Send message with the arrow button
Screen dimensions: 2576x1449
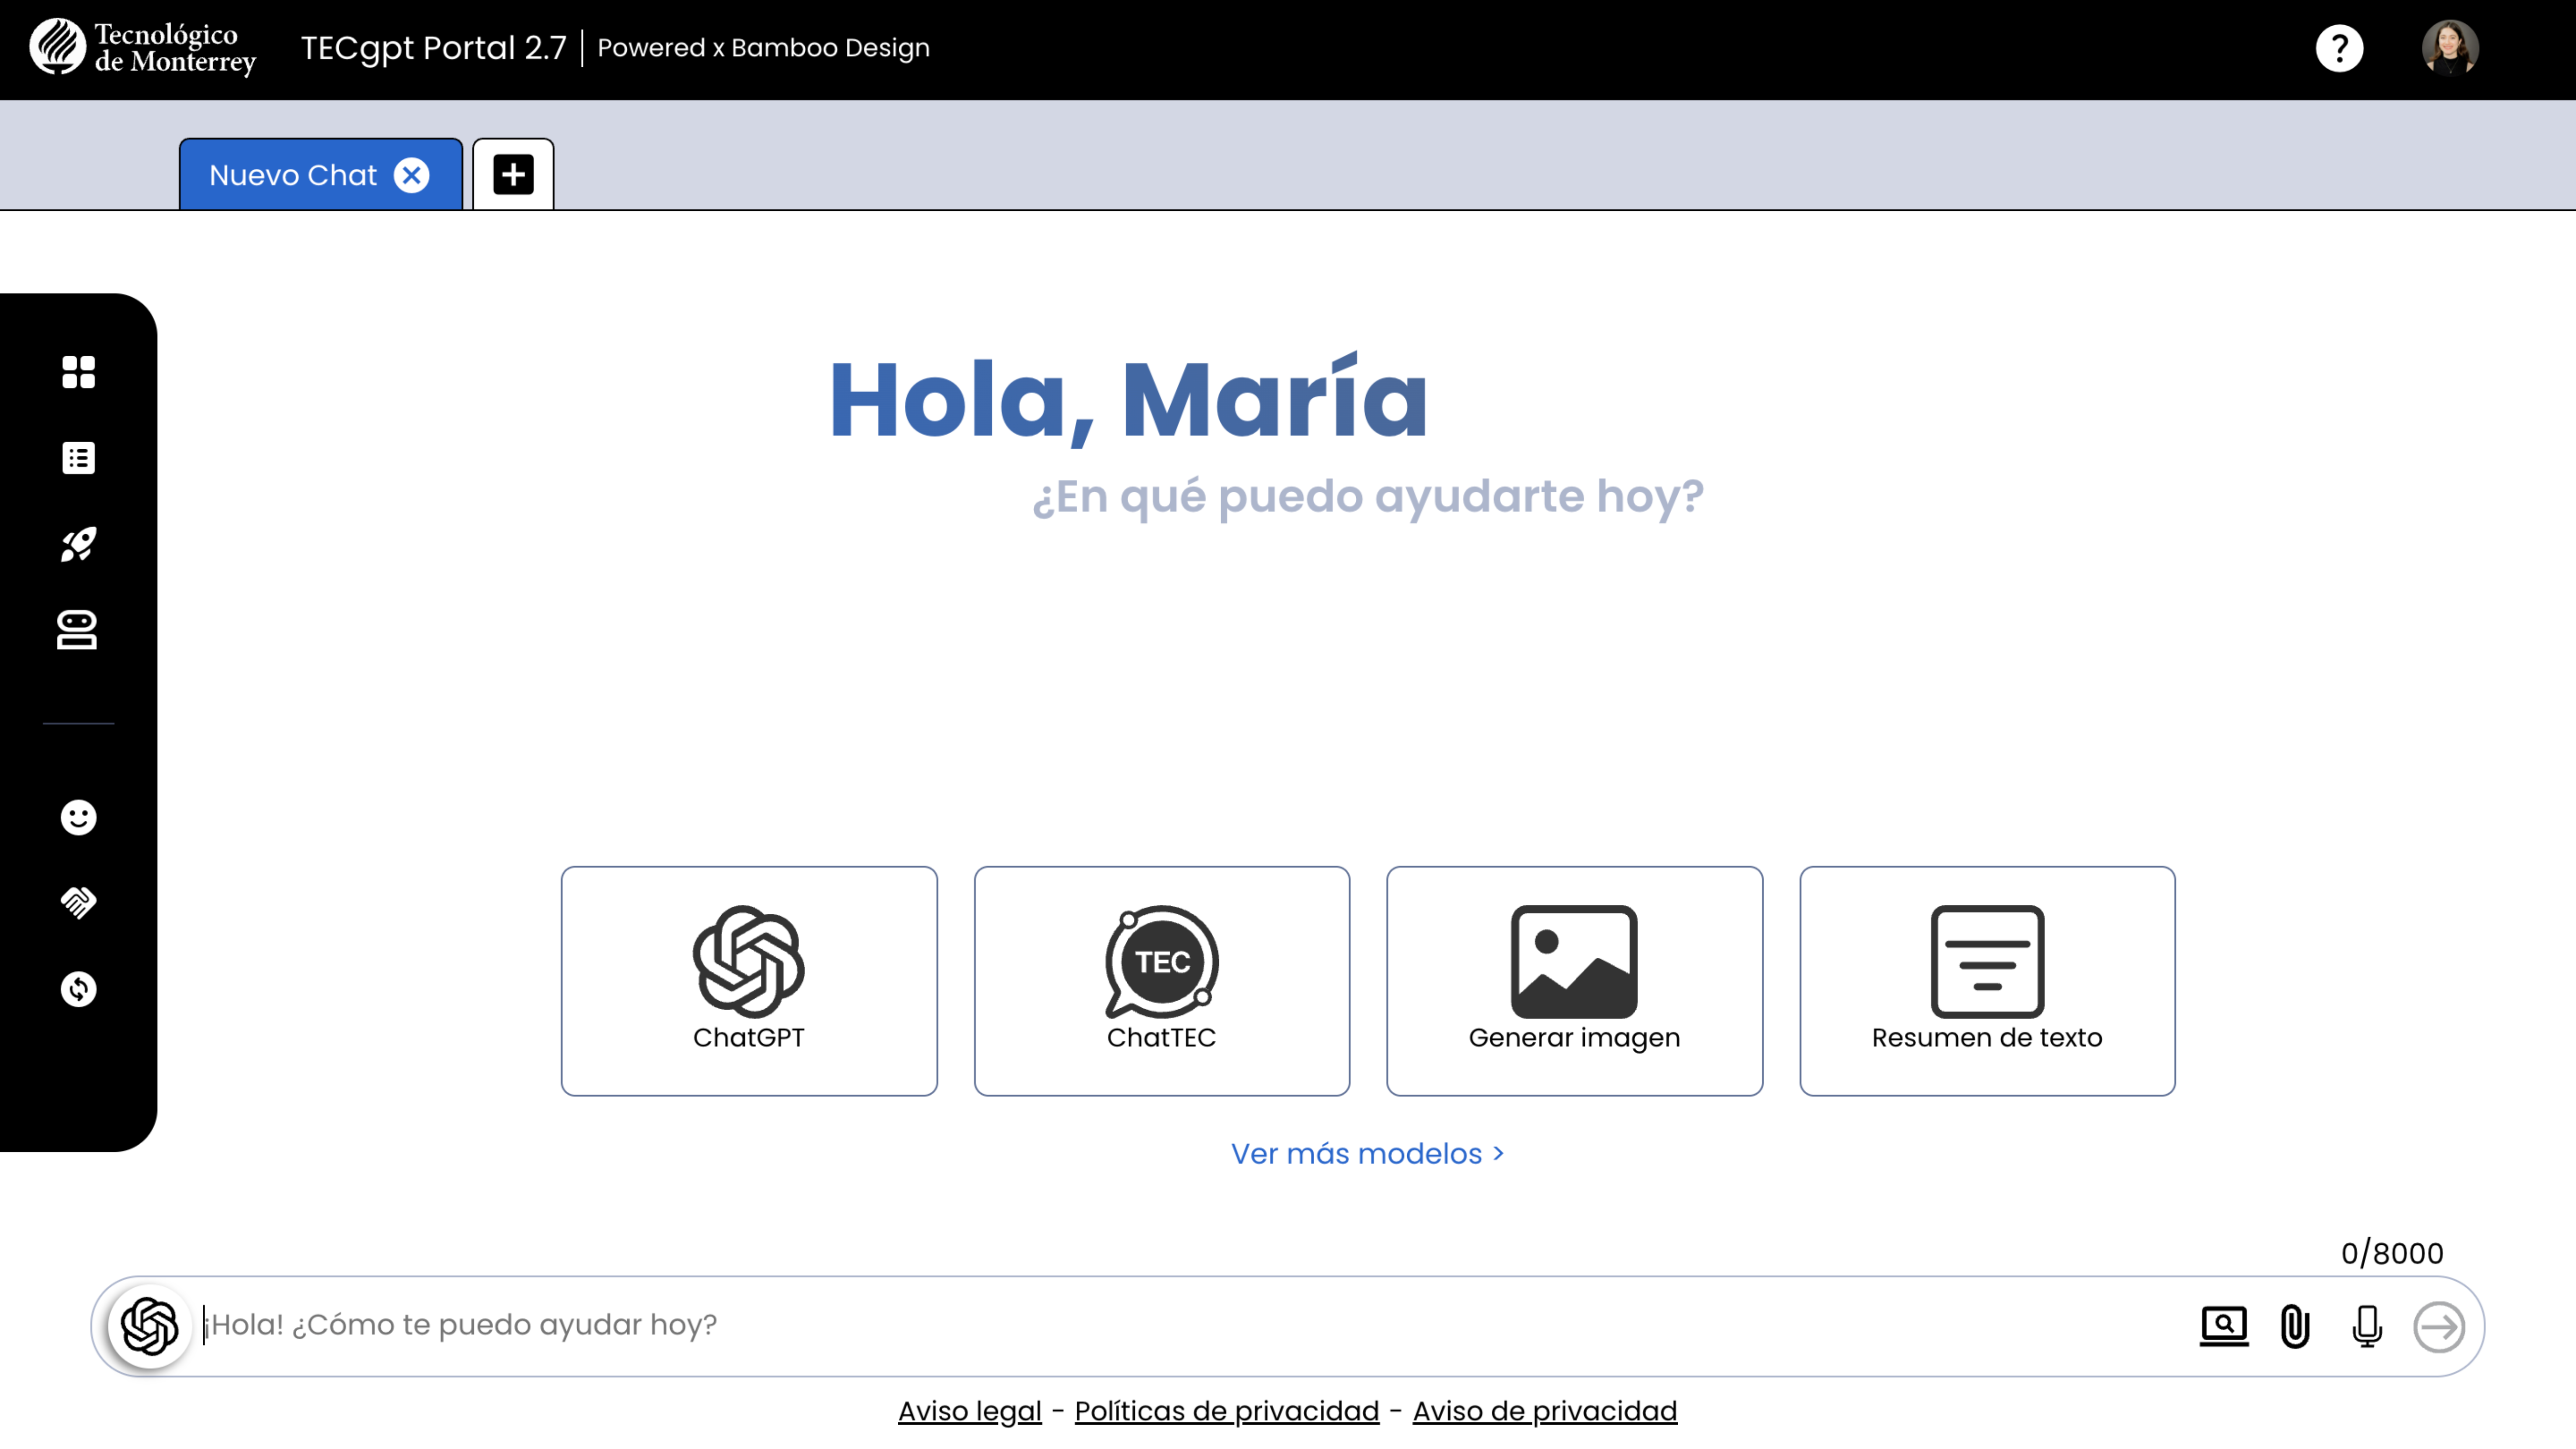[2439, 1326]
